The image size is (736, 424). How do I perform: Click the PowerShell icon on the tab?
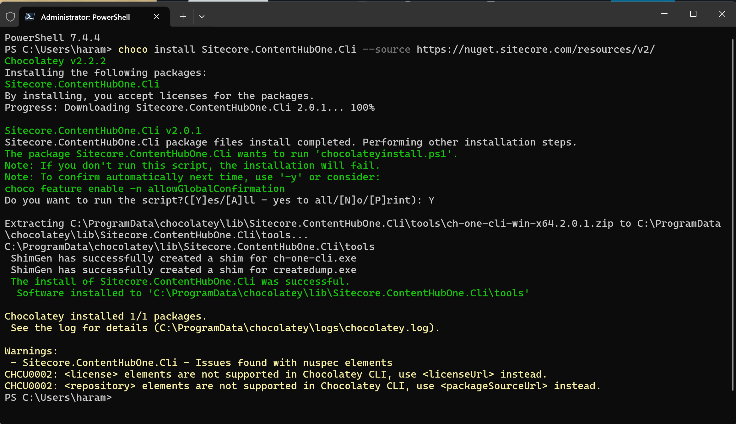[30, 17]
